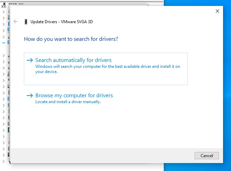Expand the node beside the green chip icon

tap(3, 130)
